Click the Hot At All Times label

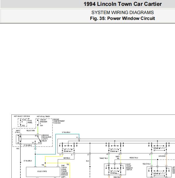[43, 117]
